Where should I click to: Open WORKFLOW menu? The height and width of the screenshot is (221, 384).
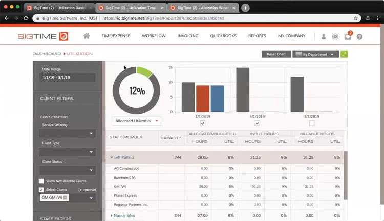tap(154, 36)
